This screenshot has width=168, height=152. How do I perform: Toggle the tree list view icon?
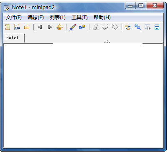[128, 27]
